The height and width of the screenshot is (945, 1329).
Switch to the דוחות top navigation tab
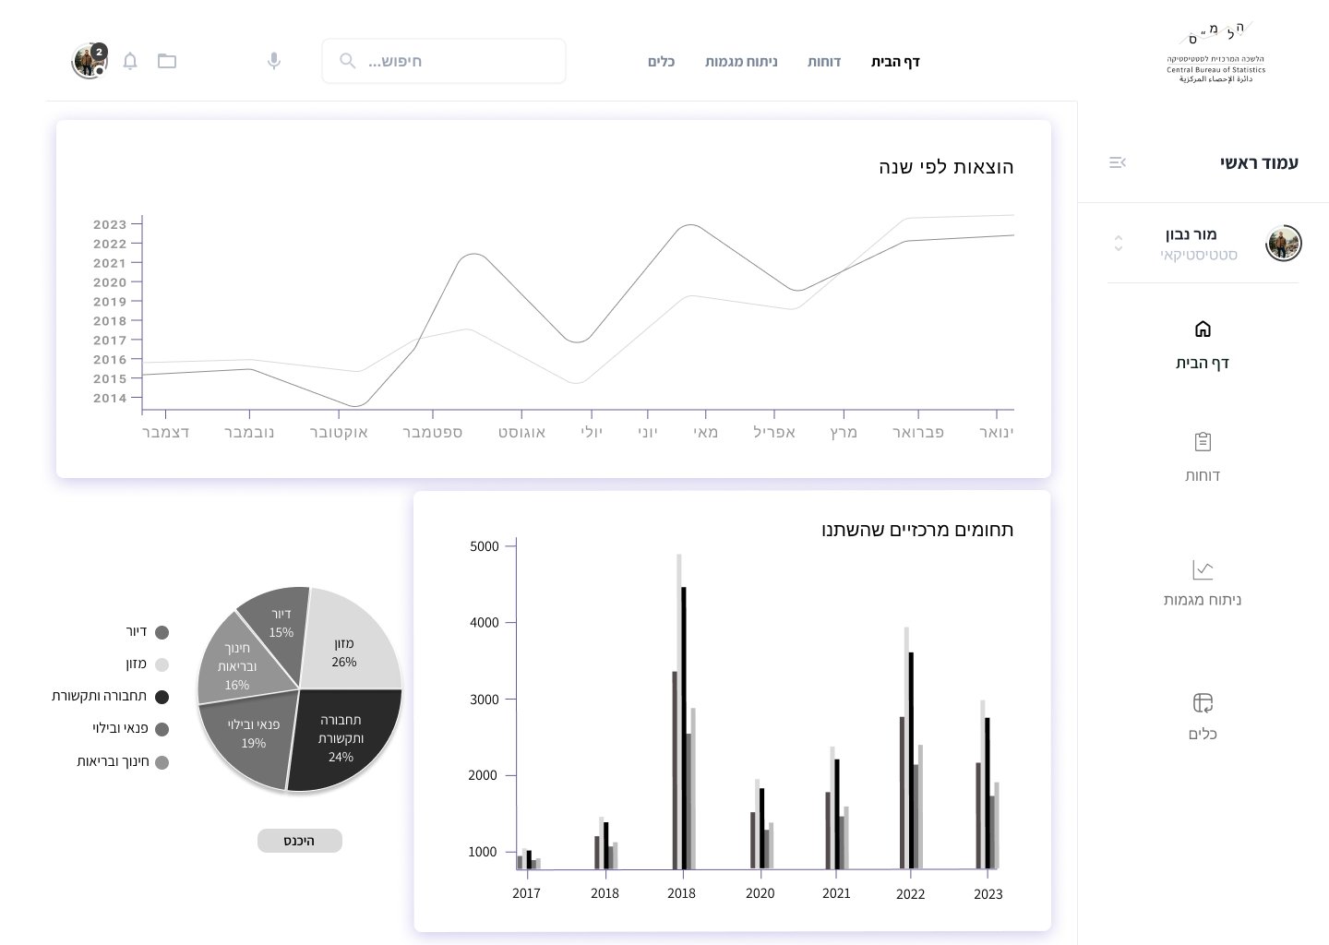(x=824, y=62)
